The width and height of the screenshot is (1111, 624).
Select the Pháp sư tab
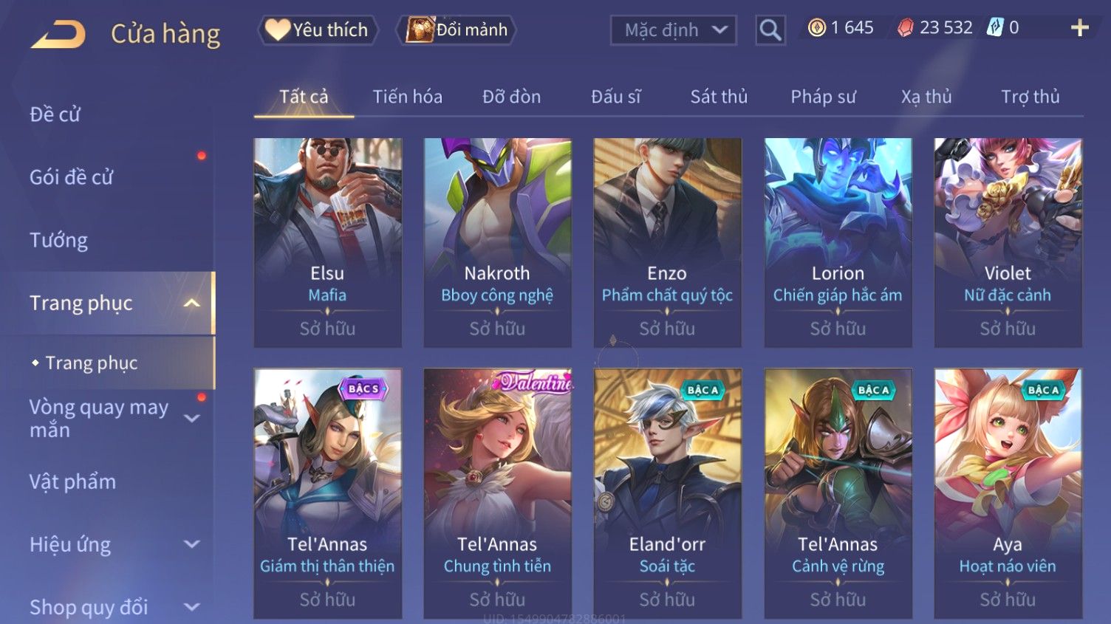pos(823,97)
